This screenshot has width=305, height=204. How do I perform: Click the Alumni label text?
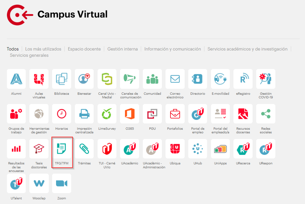16,94
